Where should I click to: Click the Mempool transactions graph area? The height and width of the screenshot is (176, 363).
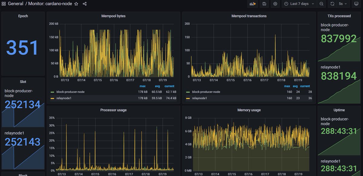pyautogui.click(x=251, y=50)
